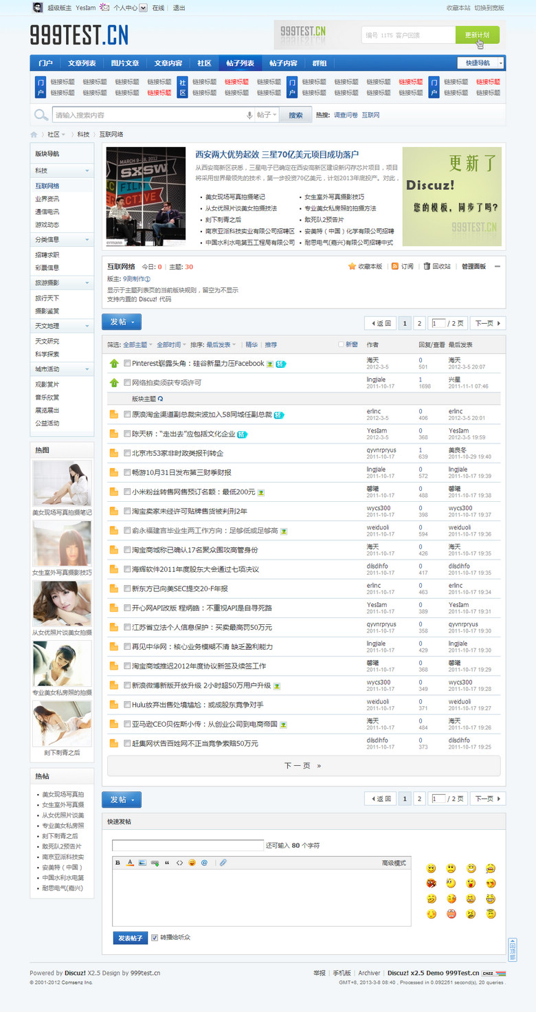Screen dimensions: 536x1012
Task: Click code icon in quick post editor
Action: [179, 862]
